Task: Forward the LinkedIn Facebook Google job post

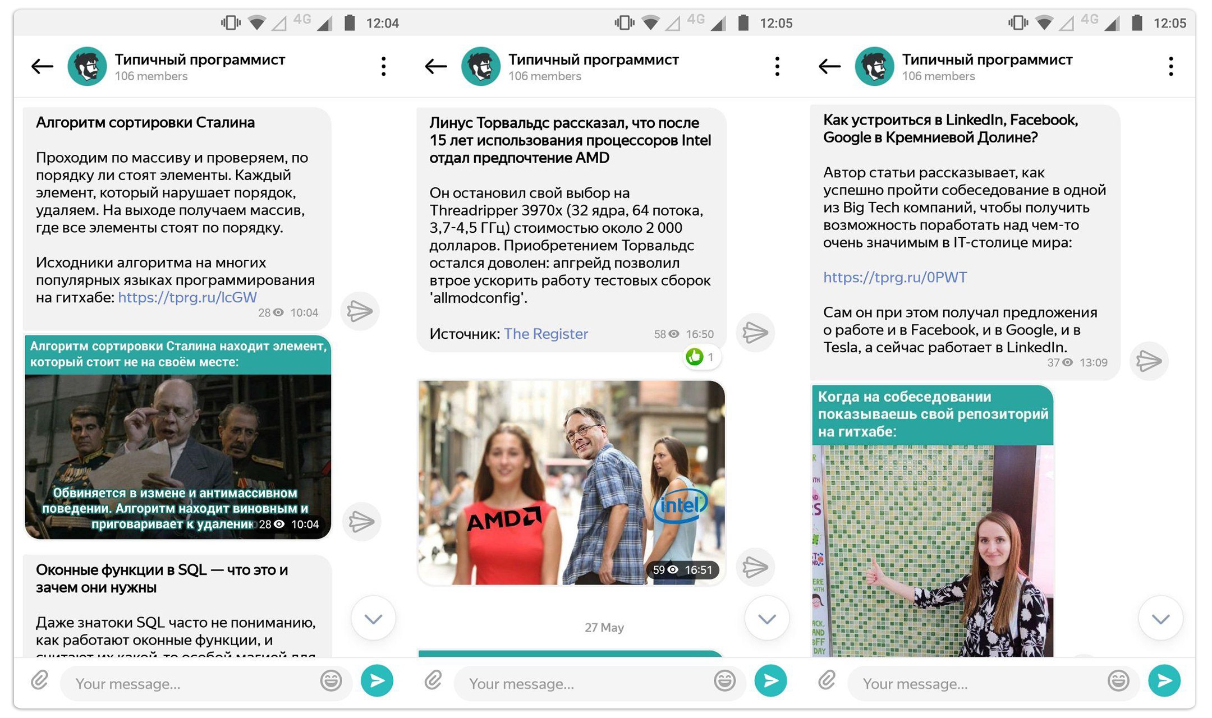Action: pyautogui.click(x=1149, y=361)
